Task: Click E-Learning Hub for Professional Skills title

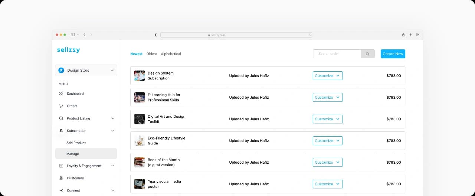Action: (164, 97)
